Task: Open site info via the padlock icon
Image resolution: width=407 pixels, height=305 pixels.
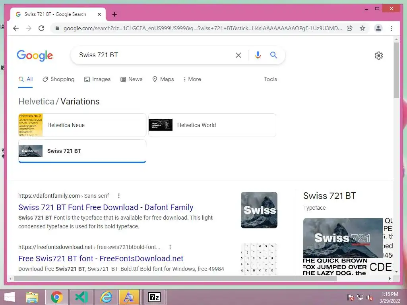Action: [x=57, y=28]
